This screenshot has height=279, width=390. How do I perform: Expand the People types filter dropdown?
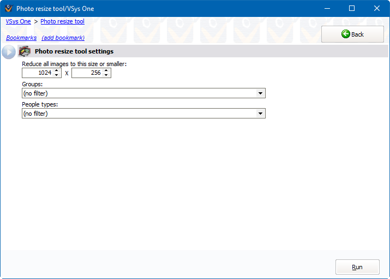(261, 114)
